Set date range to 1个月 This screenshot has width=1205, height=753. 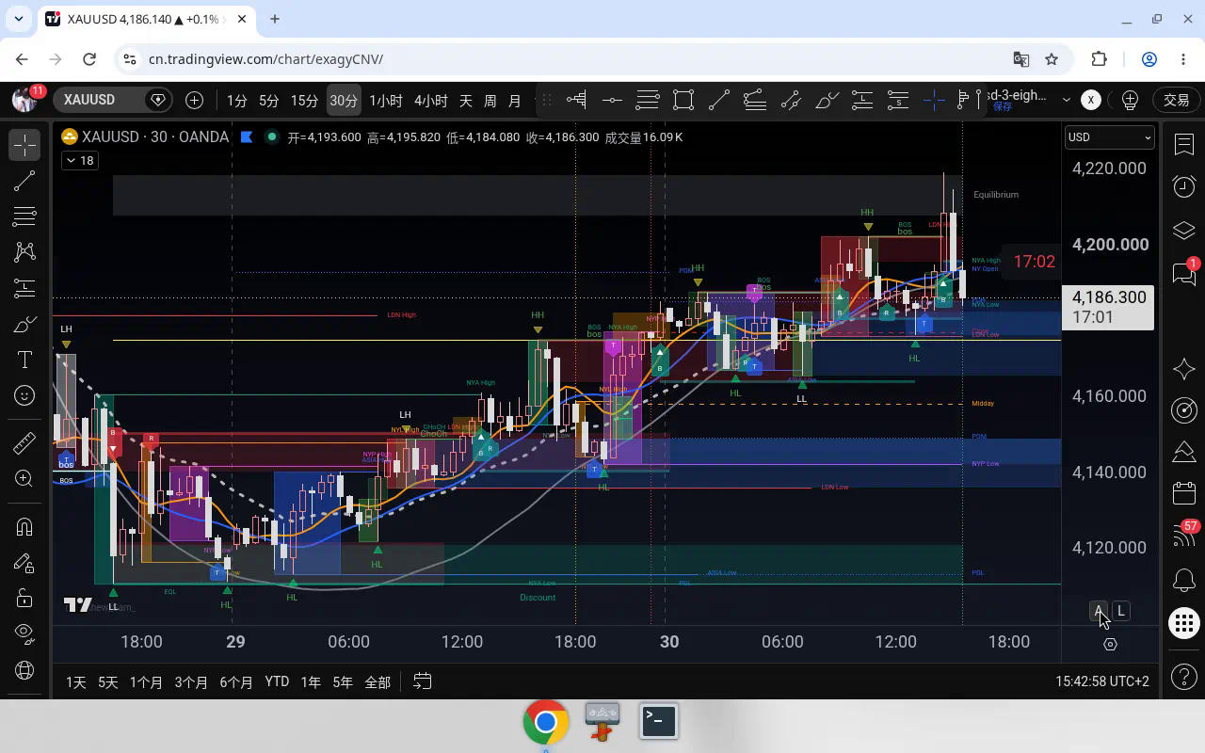click(146, 681)
